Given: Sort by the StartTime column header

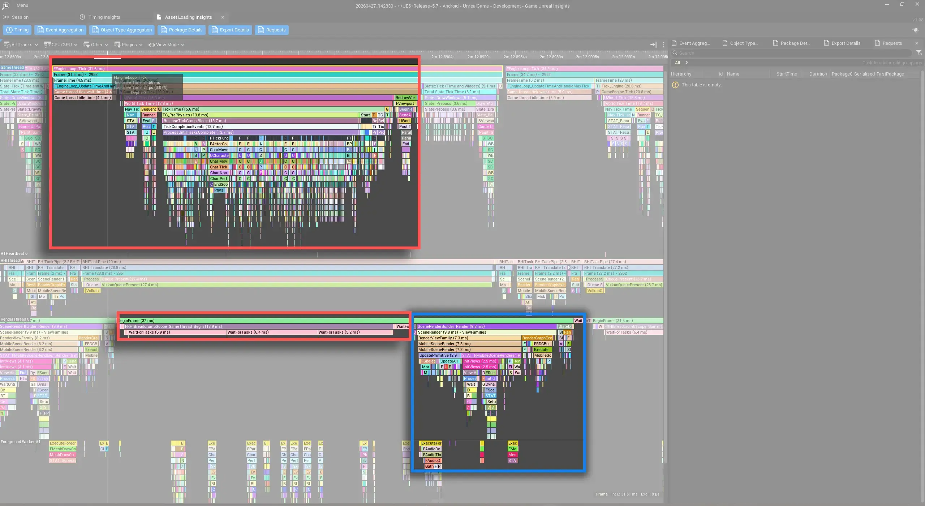Looking at the screenshot, I should click(787, 74).
